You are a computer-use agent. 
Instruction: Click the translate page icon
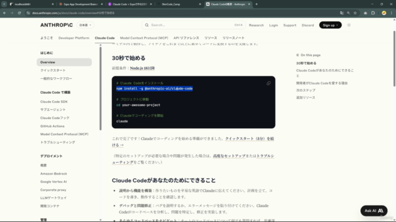(x=342, y=13)
